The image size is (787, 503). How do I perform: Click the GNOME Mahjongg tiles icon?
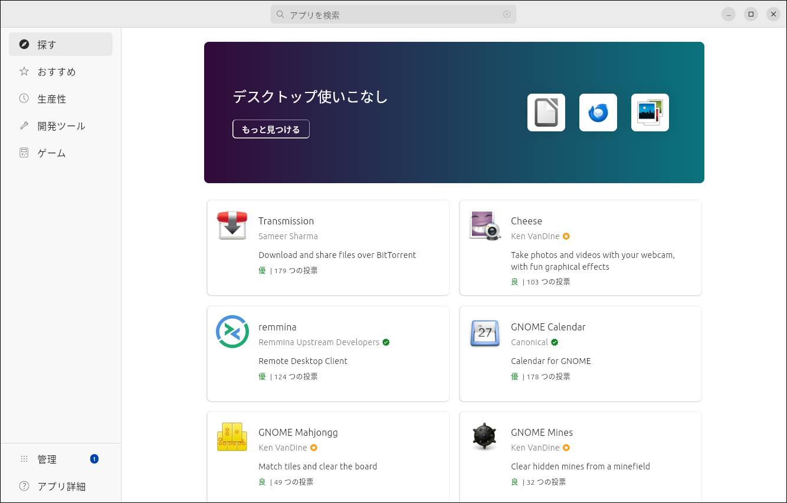(x=232, y=437)
